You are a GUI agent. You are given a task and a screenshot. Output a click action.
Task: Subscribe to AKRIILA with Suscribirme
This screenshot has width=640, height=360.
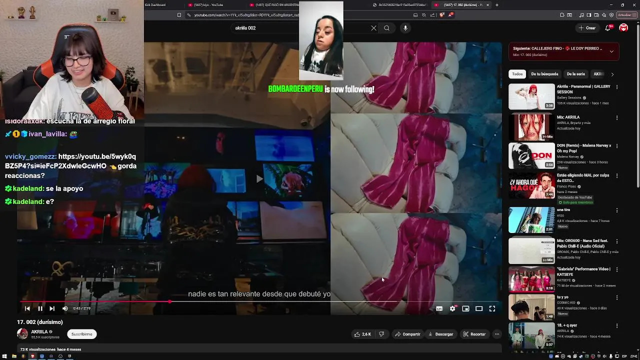(x=81, y=334)
